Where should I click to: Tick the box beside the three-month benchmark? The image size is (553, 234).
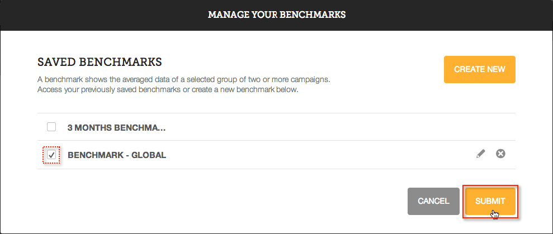(x=51, y=127)
